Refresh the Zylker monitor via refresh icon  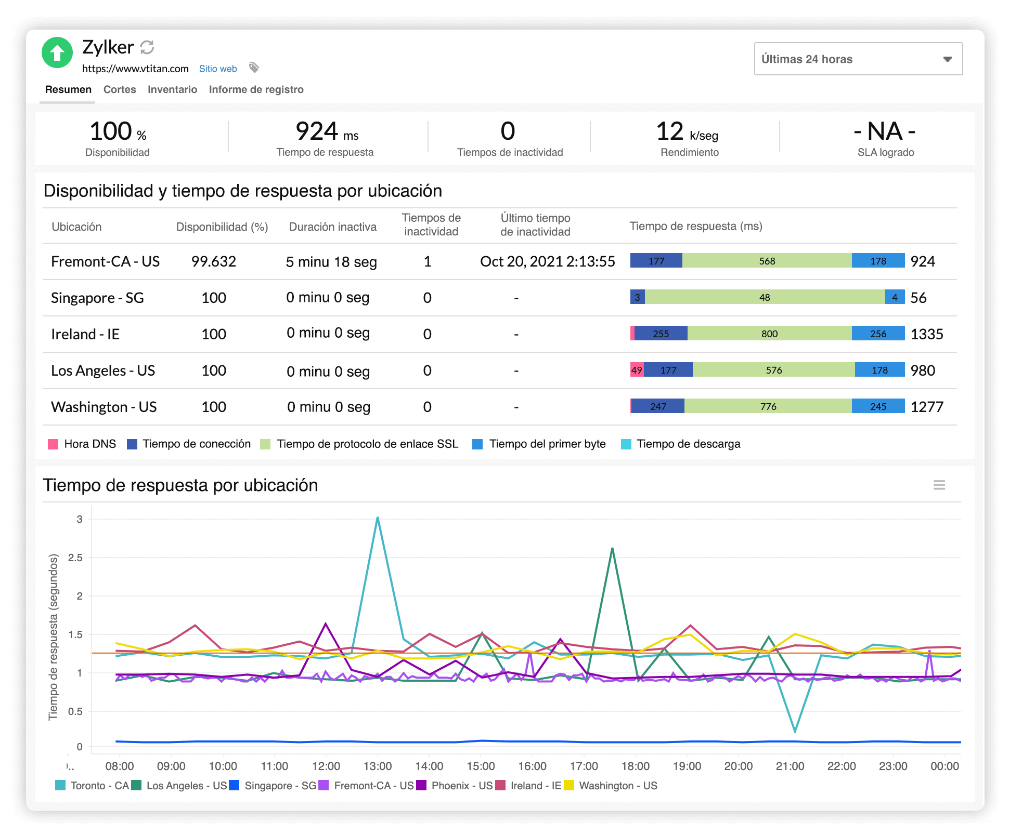tap(147, 47)
